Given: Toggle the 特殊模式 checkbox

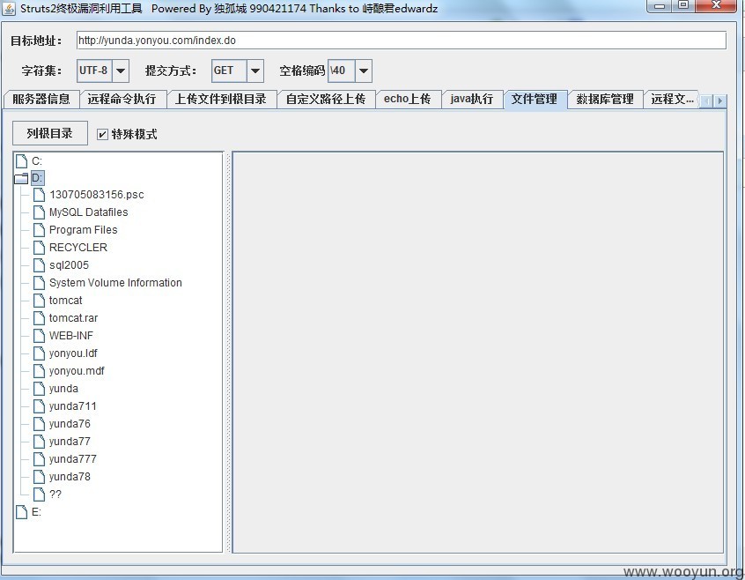Looking at the screenshot, I should [x=102, y=135].
